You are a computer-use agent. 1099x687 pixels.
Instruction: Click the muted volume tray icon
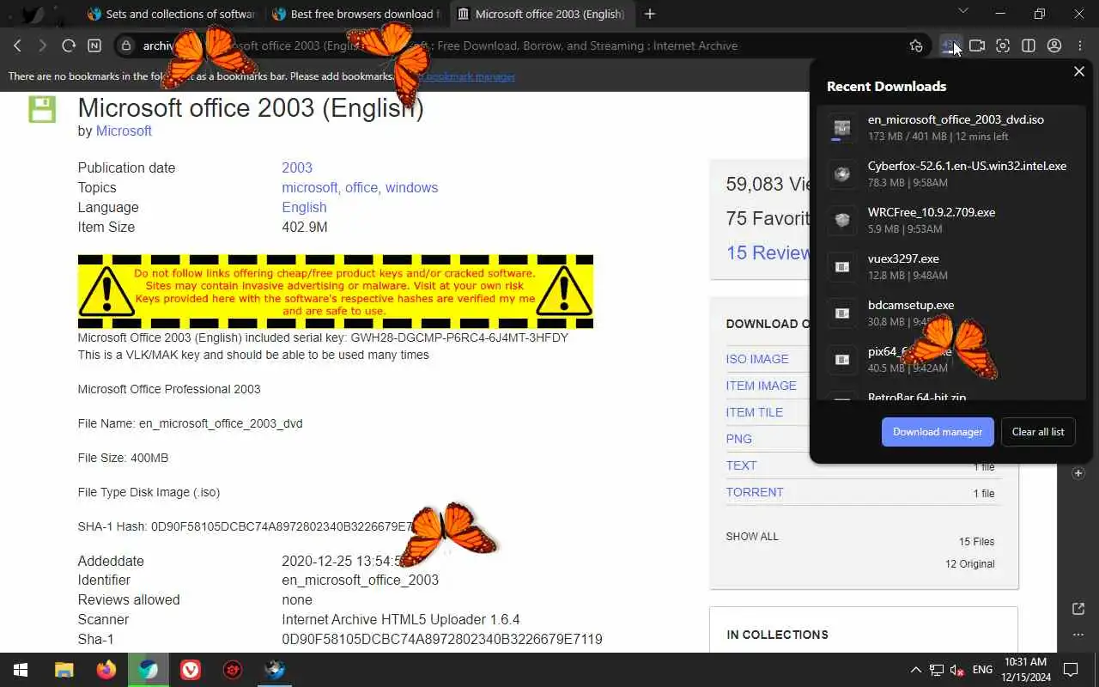tap(957, 670)
